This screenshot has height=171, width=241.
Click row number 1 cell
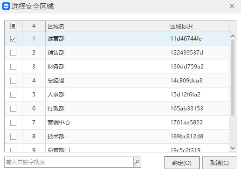(x=34, y=39)
